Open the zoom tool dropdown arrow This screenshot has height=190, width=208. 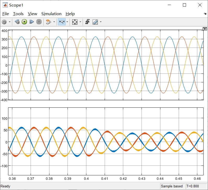67,22
